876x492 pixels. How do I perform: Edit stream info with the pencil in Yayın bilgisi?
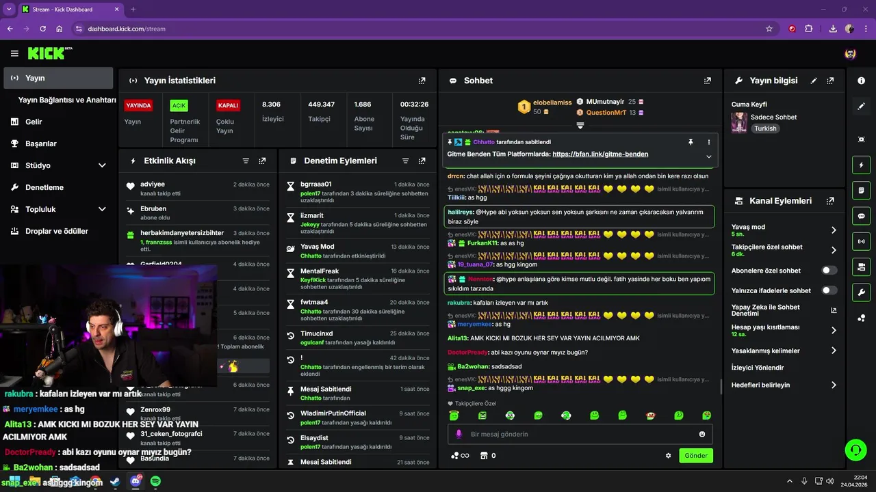[x=814, y=81]
